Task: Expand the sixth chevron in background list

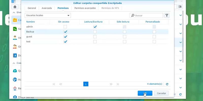Action: coord(180,60)
